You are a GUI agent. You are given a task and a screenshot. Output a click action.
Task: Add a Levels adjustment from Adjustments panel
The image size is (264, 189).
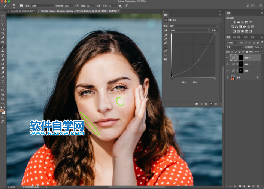coord(239,22)
